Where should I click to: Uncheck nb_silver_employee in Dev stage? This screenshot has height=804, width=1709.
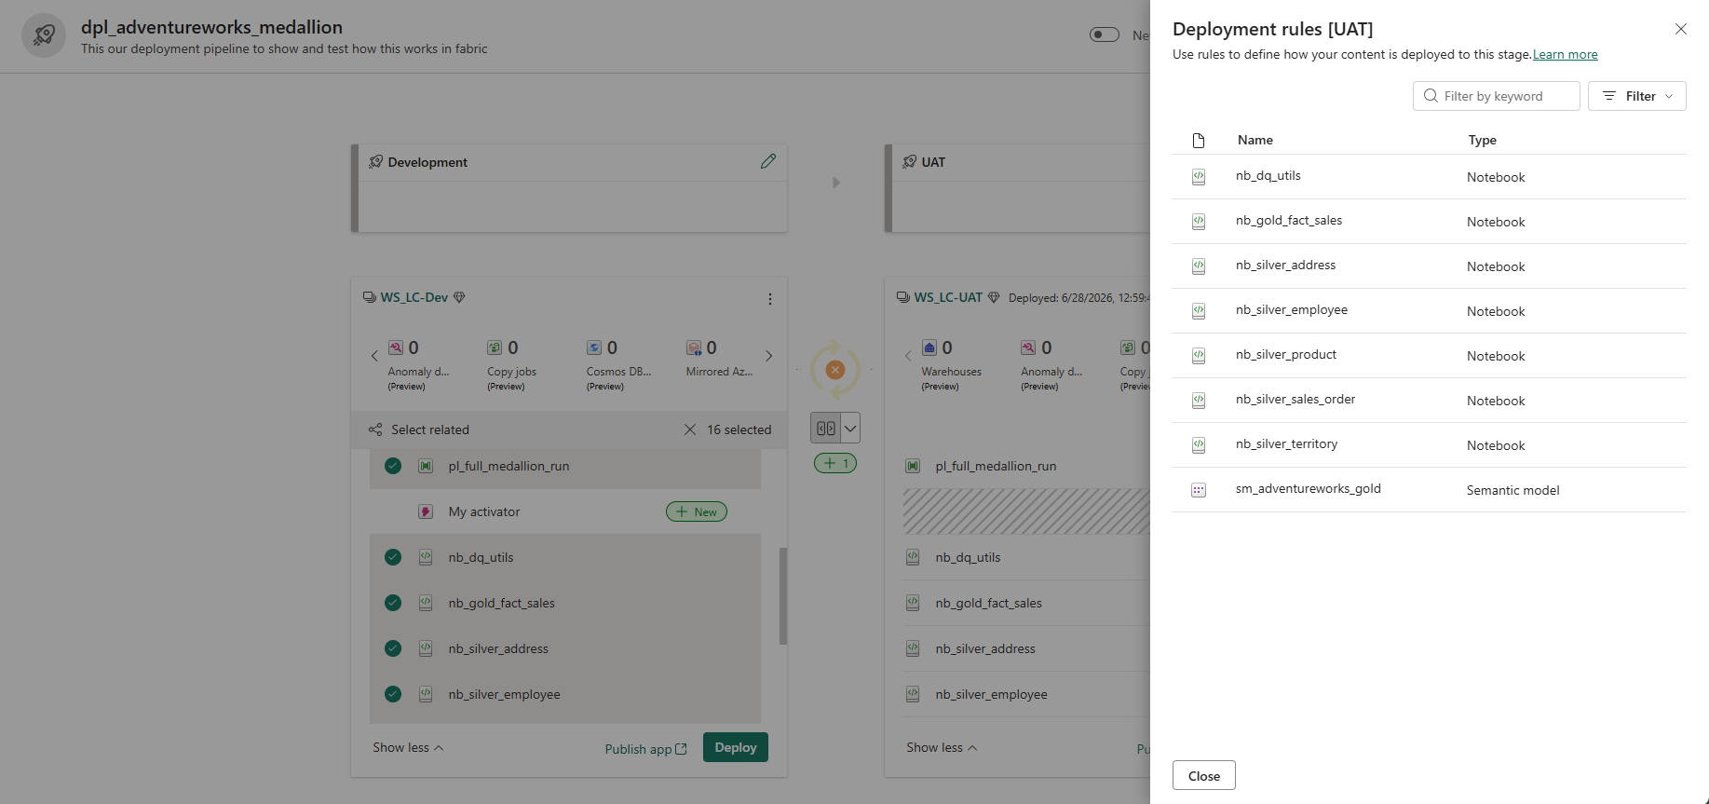[x=393, y=694]
